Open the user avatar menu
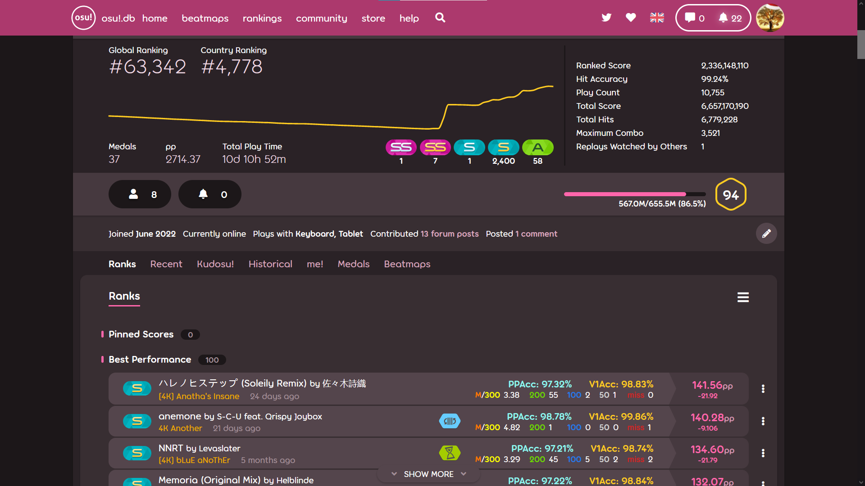The width and height of the screenshot is (865, 486). (770, 18)
